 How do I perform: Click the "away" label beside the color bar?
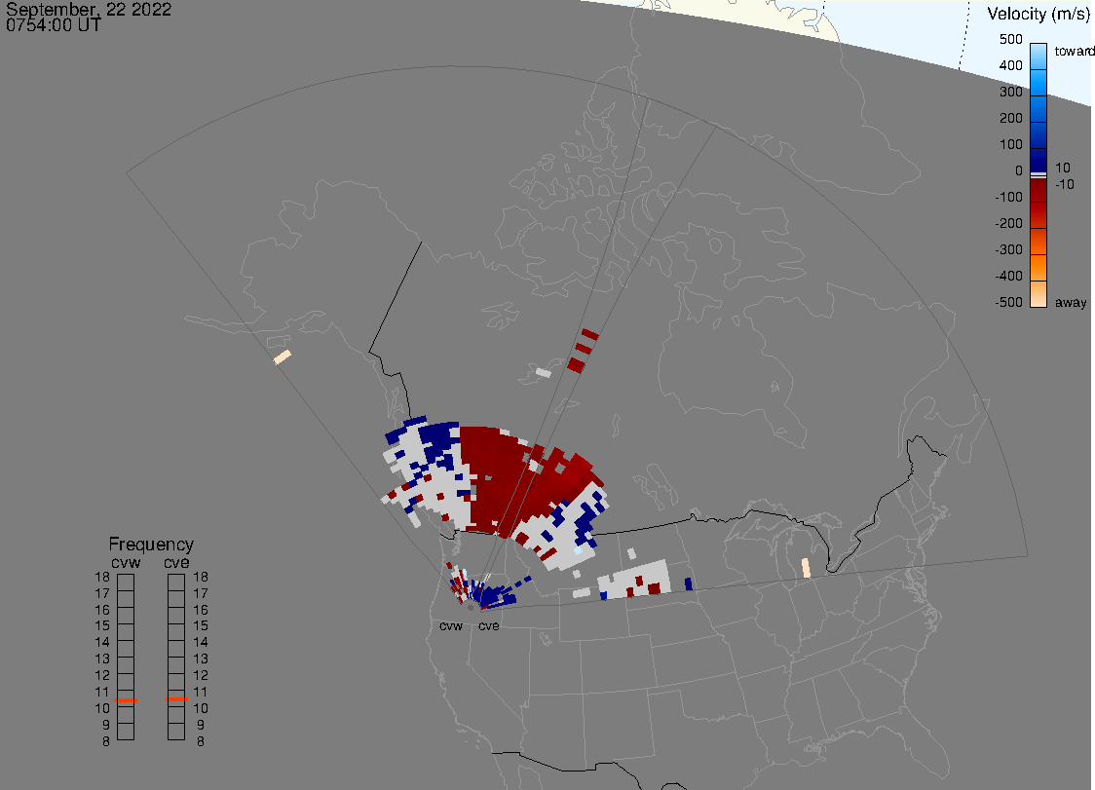1071,302
